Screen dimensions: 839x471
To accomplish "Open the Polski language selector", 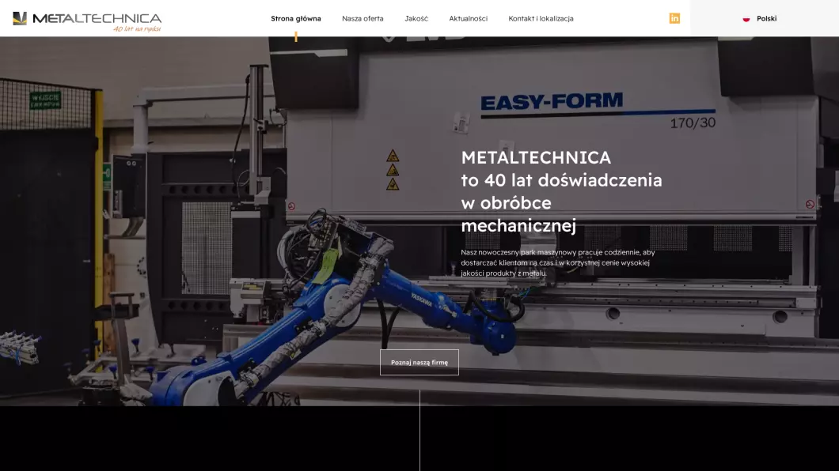I will pyautogui.click(x=760, y=19).
